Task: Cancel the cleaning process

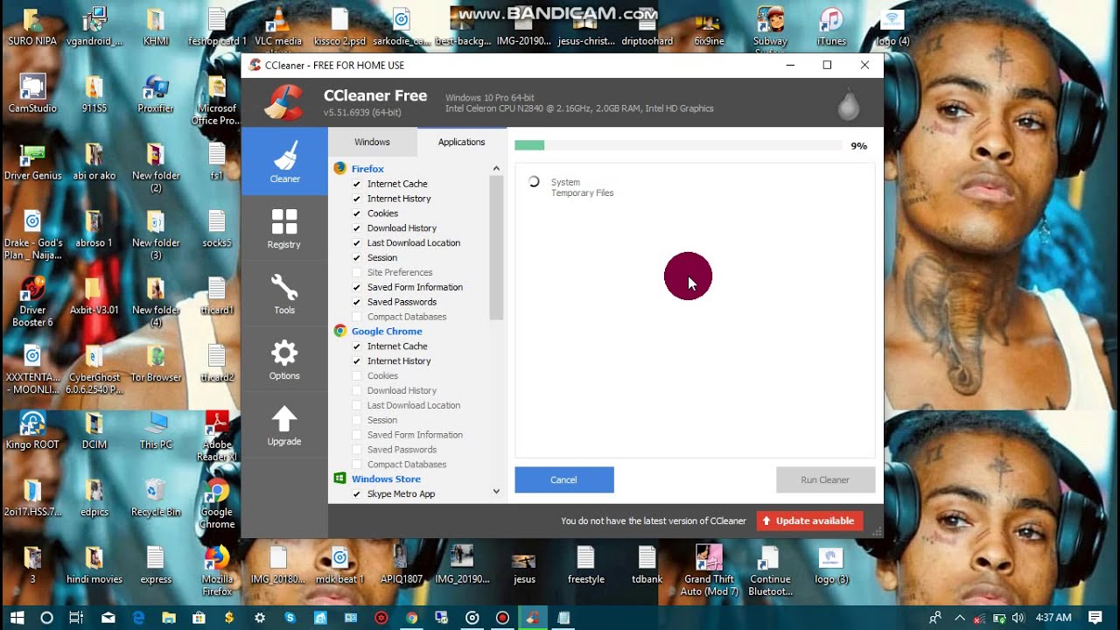Action: [564, 479]
